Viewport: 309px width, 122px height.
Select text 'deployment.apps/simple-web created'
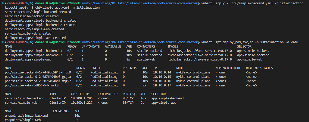tap(35, 38)
